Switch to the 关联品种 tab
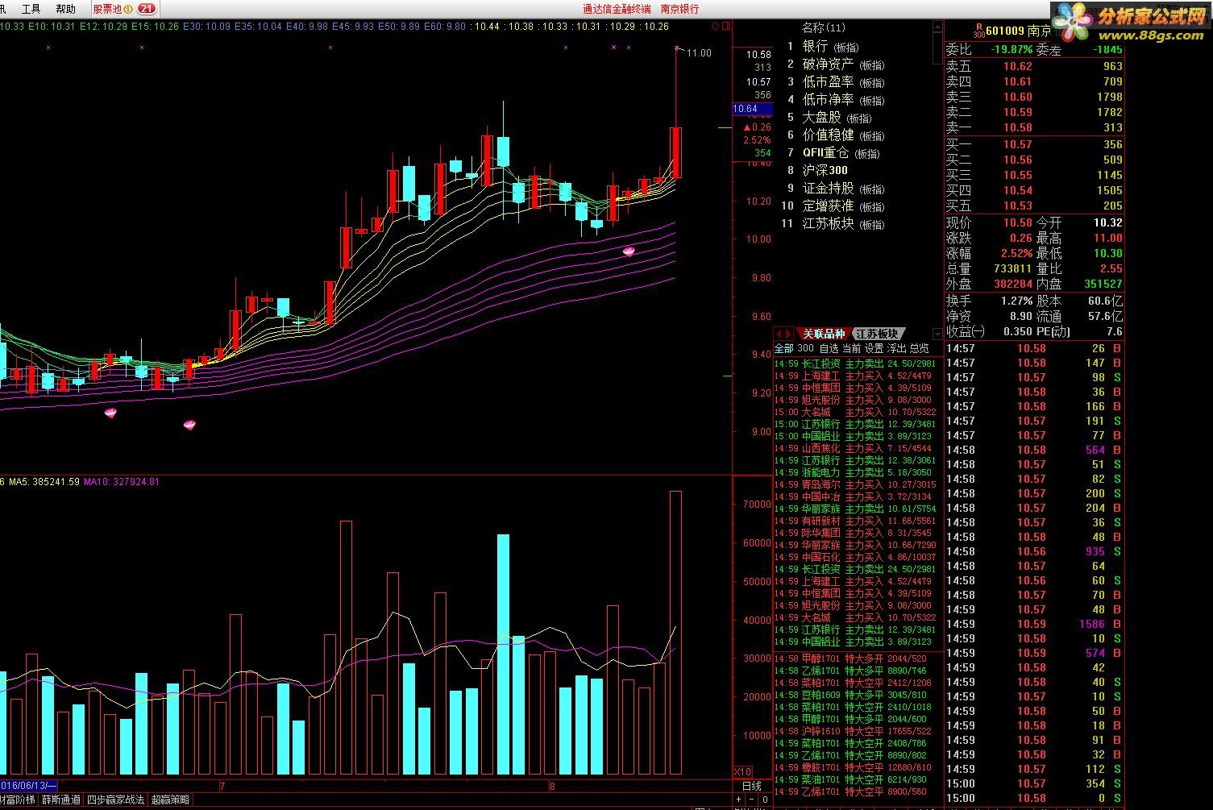The width and height of the screenshot is (1213, 810). coord(823,333)
